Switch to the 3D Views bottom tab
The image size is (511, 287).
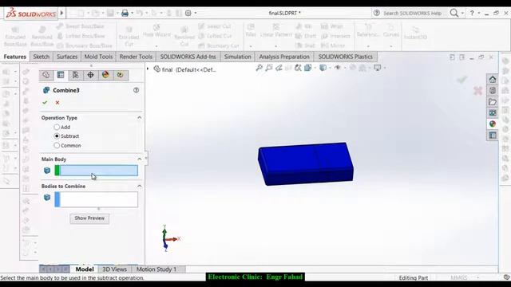(114, 269)
